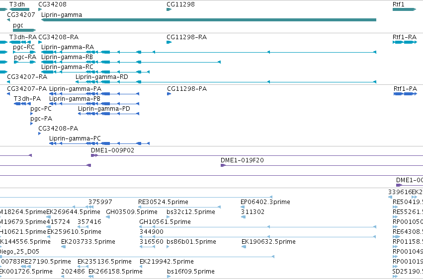Click the pgc-RC transcript label

tap(24, 47)
